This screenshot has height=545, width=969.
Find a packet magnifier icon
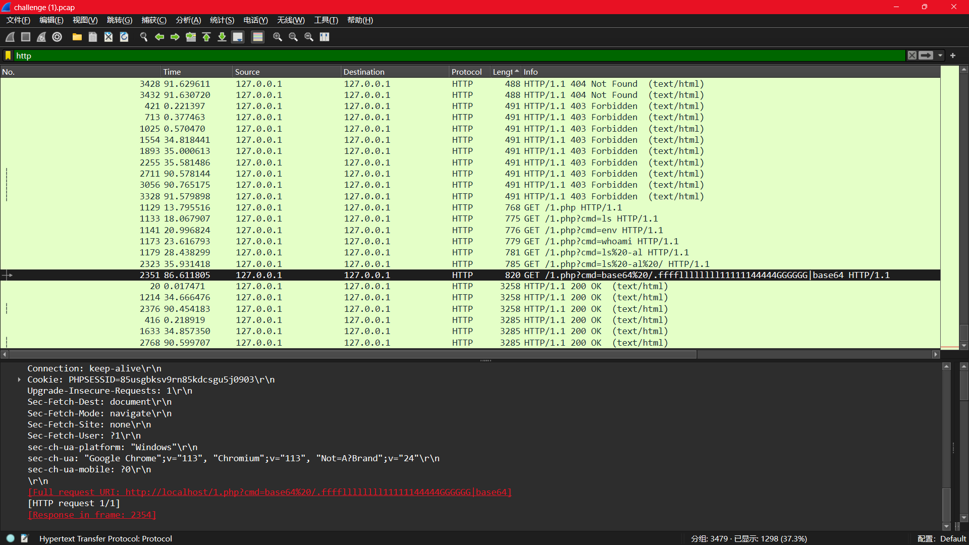point(144,37)
